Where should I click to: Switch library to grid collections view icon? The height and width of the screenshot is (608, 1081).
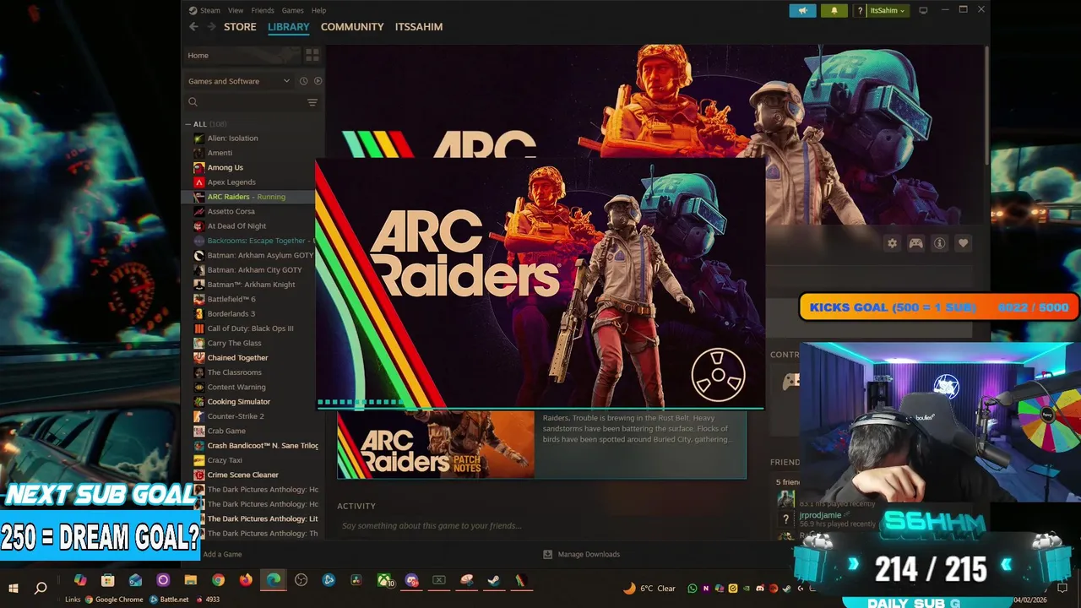(312, 55)
